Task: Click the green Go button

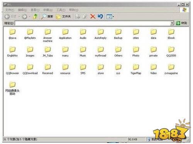Action: pyautogui.click(x=181, y=23)
